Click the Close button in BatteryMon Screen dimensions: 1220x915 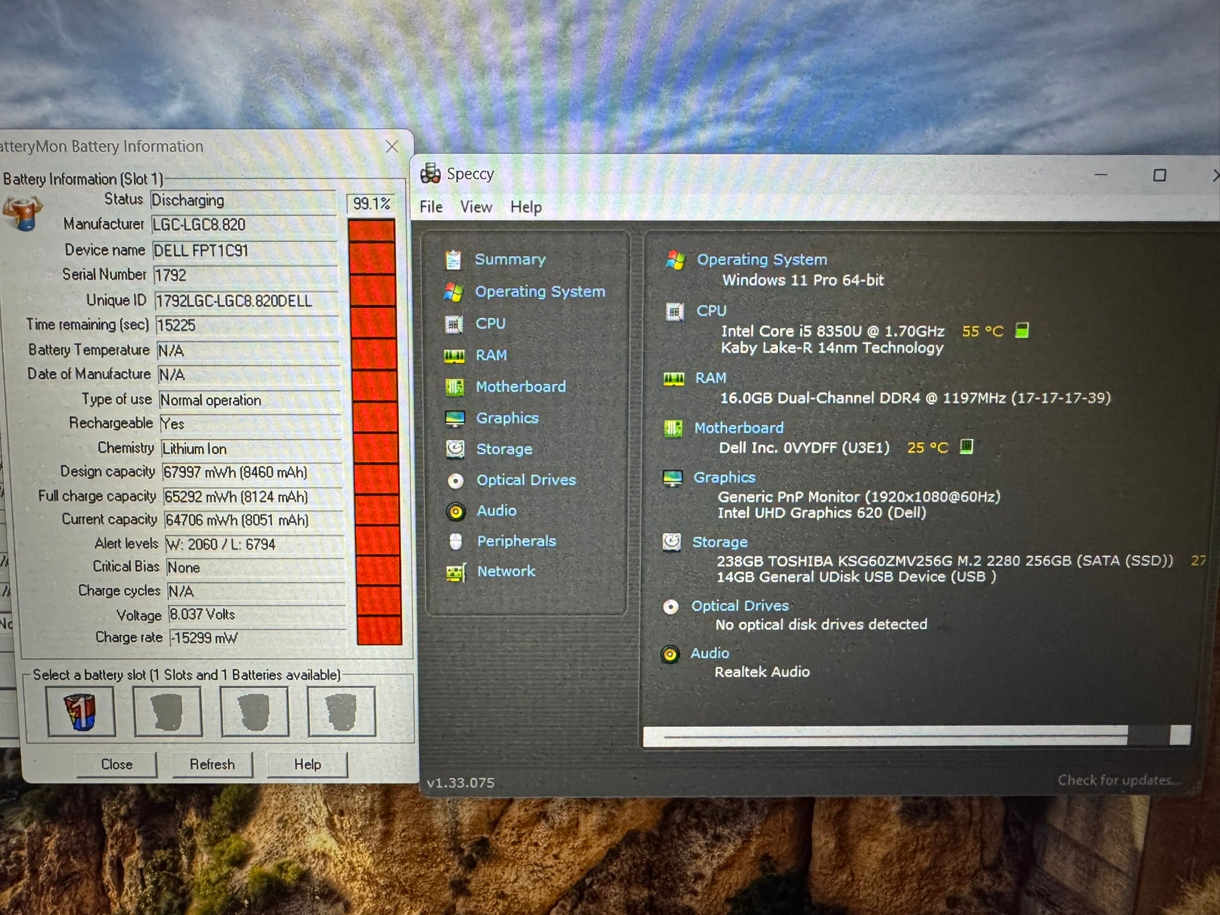(117, 764)
